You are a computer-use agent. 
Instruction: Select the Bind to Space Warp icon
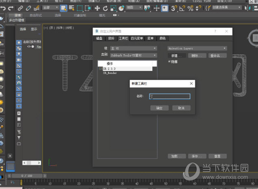pyautogui.click(x=37, y=8)
